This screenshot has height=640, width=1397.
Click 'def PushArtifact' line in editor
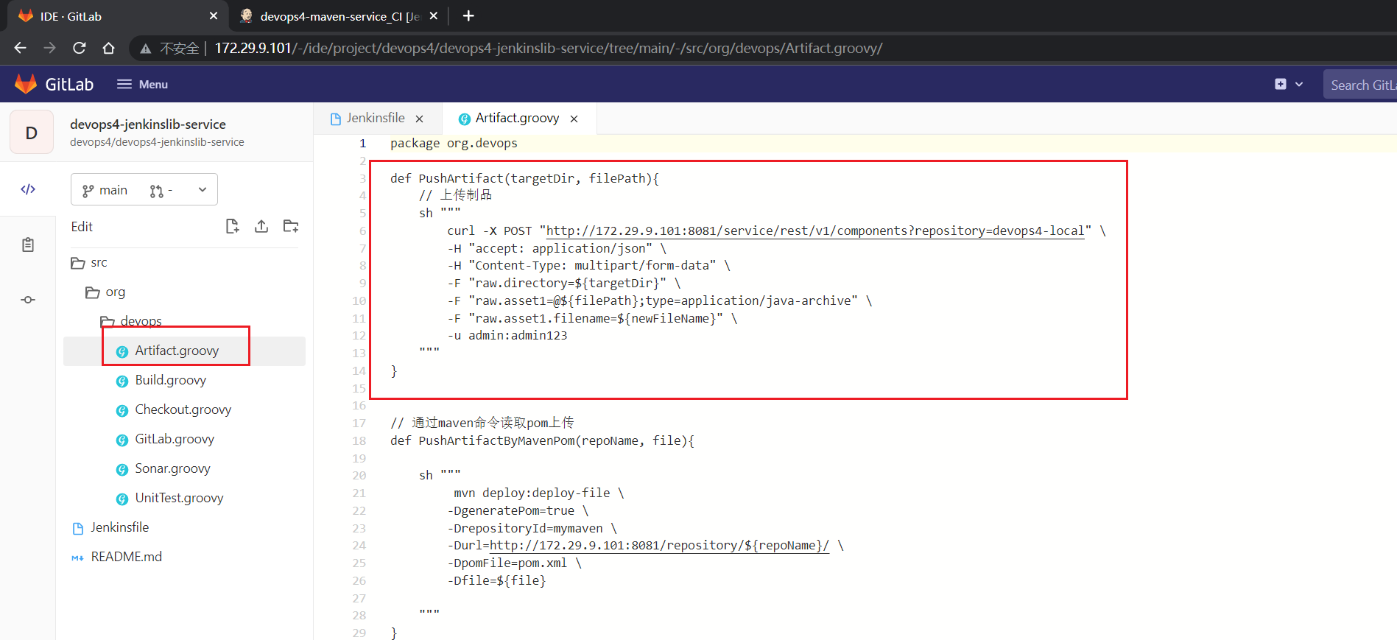524,178
